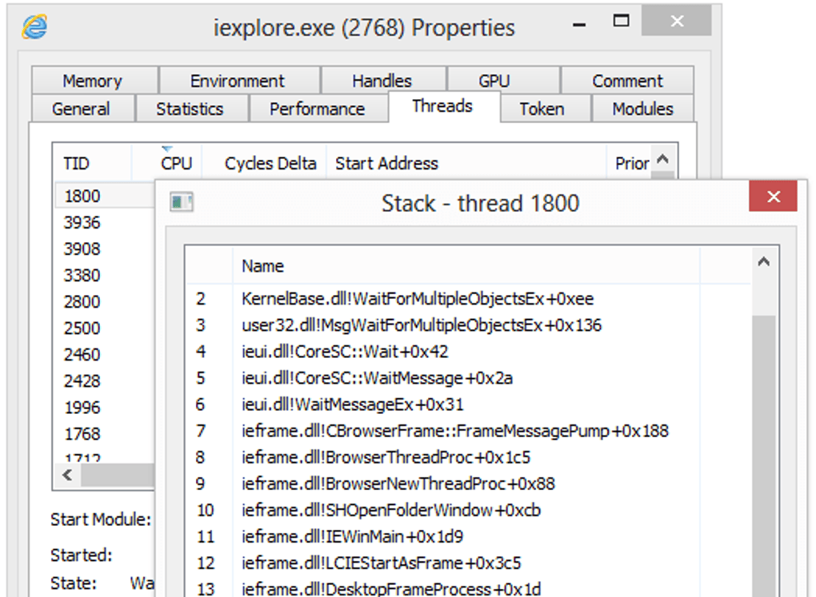Select thread 2500 row

click(104, 328)
